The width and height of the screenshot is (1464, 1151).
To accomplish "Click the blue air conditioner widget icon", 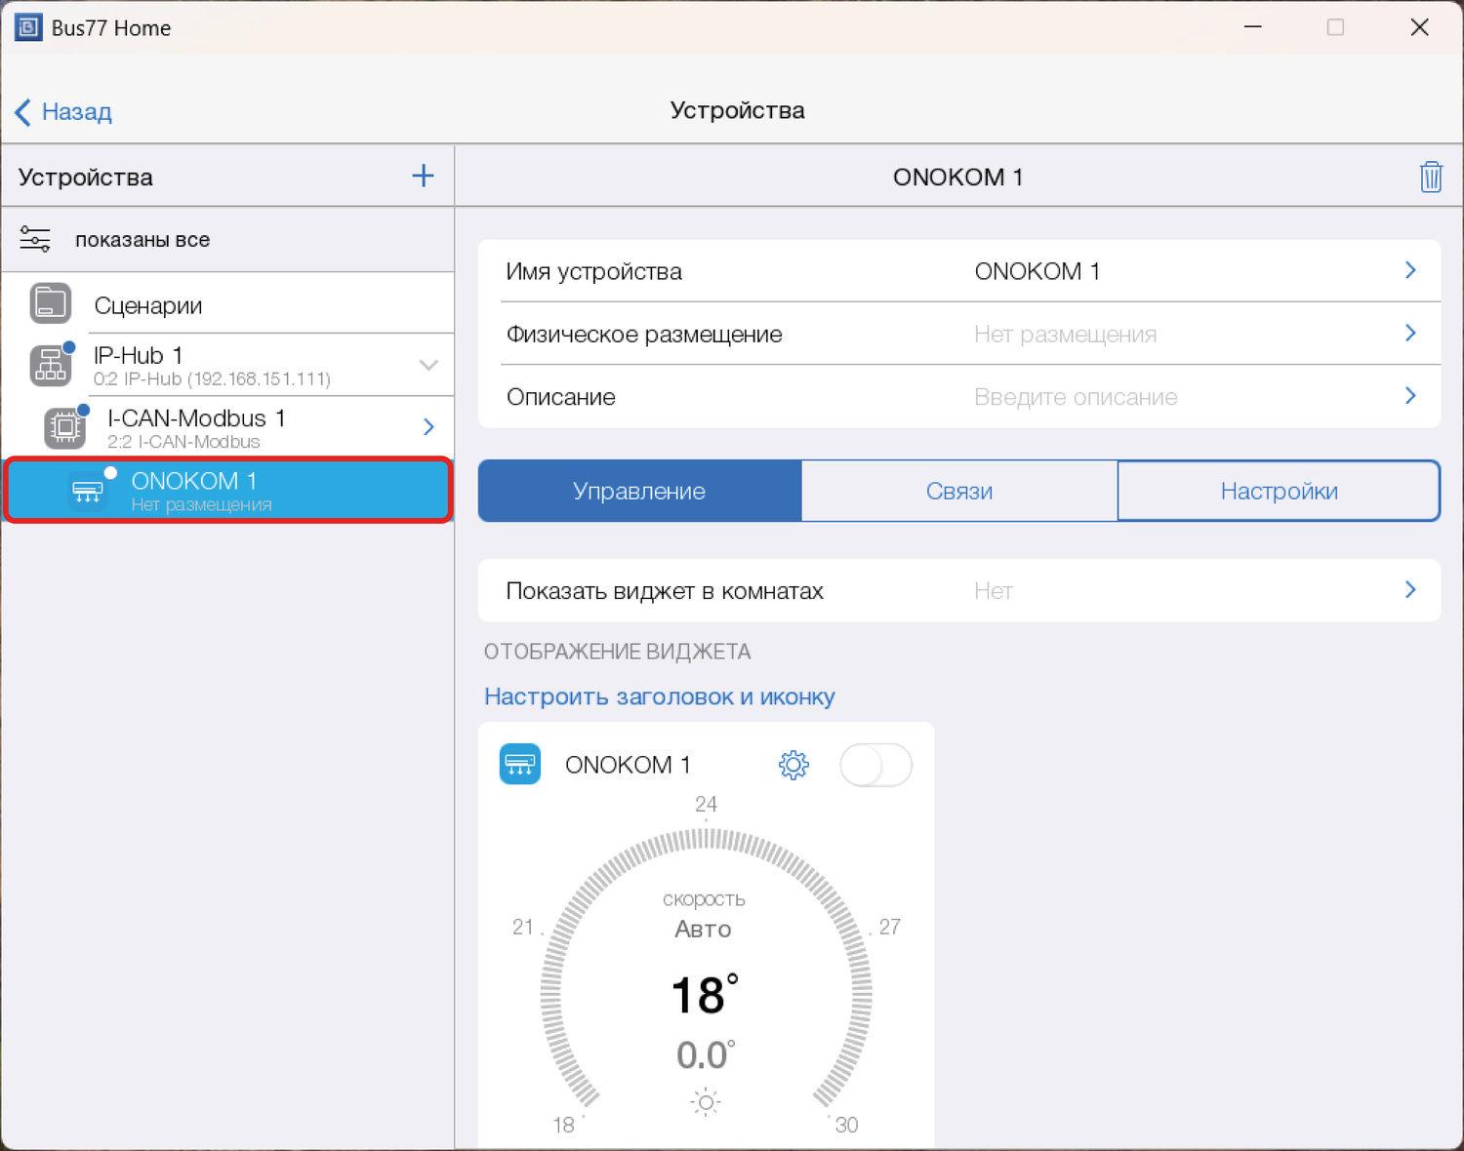I will tap(520, 765).
